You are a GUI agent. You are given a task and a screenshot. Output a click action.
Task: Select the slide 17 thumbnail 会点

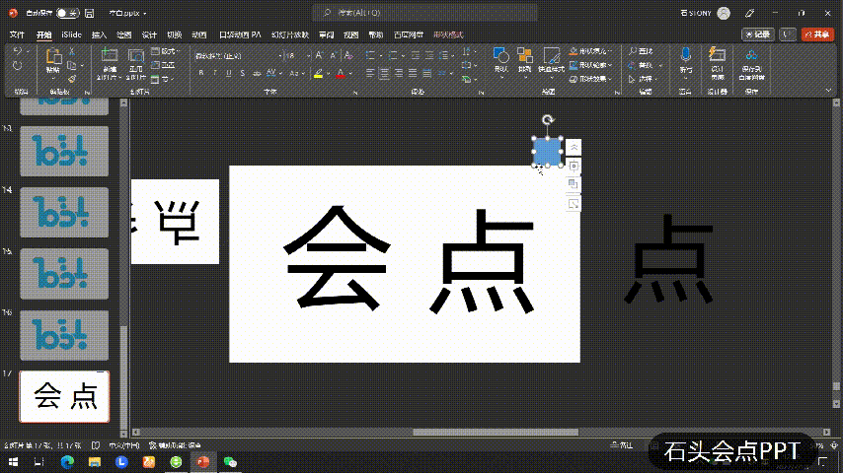click(x=65, y=396)
